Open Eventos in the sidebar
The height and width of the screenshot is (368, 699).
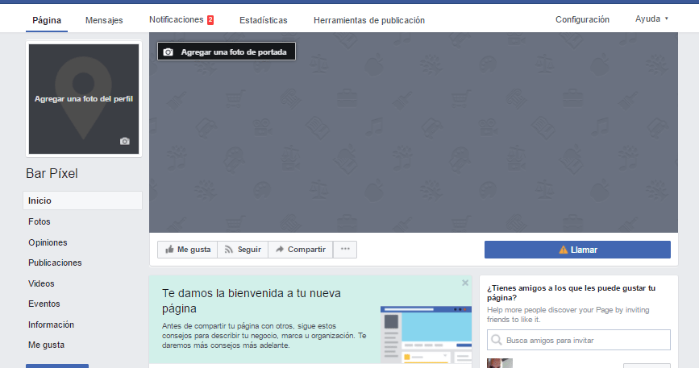[x=44, y=304]
